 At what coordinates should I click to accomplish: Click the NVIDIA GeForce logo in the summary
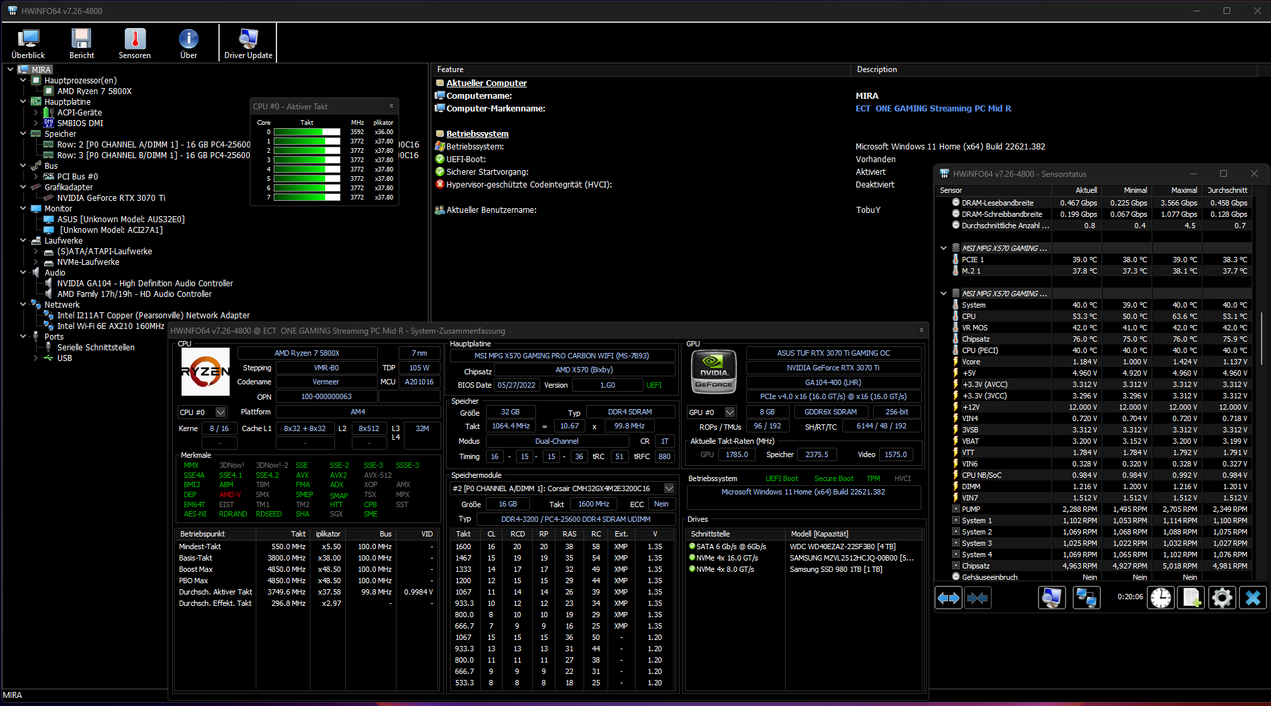pos(714,372)
